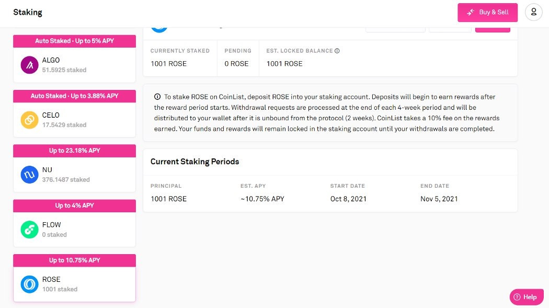Click the PRINCIPAL column header
The height and width of the screenshot is (308, 549).
click(166, 186)
